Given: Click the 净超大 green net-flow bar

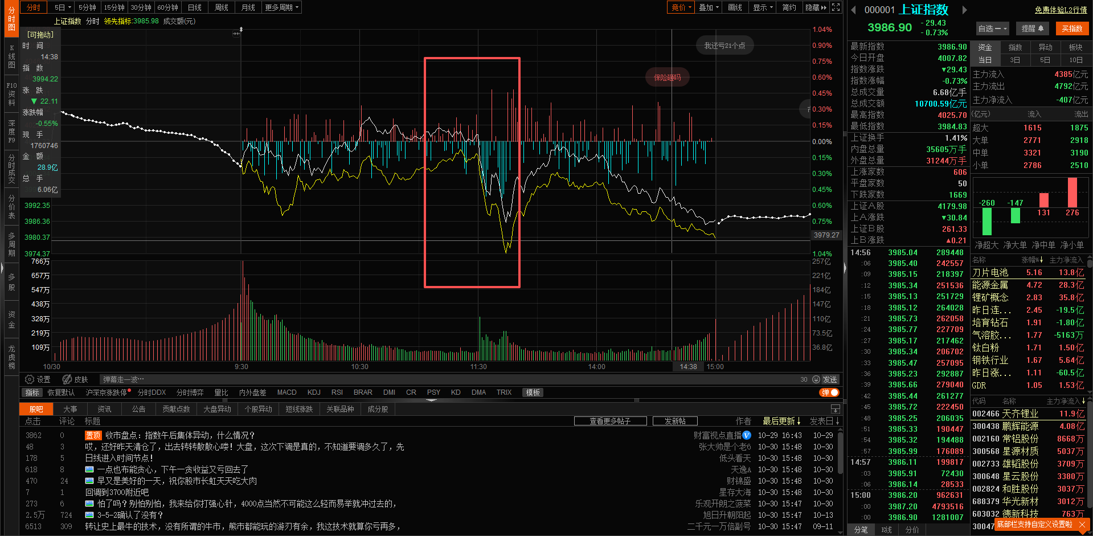Looking at the screenshot, I should (x=987, y=221).
